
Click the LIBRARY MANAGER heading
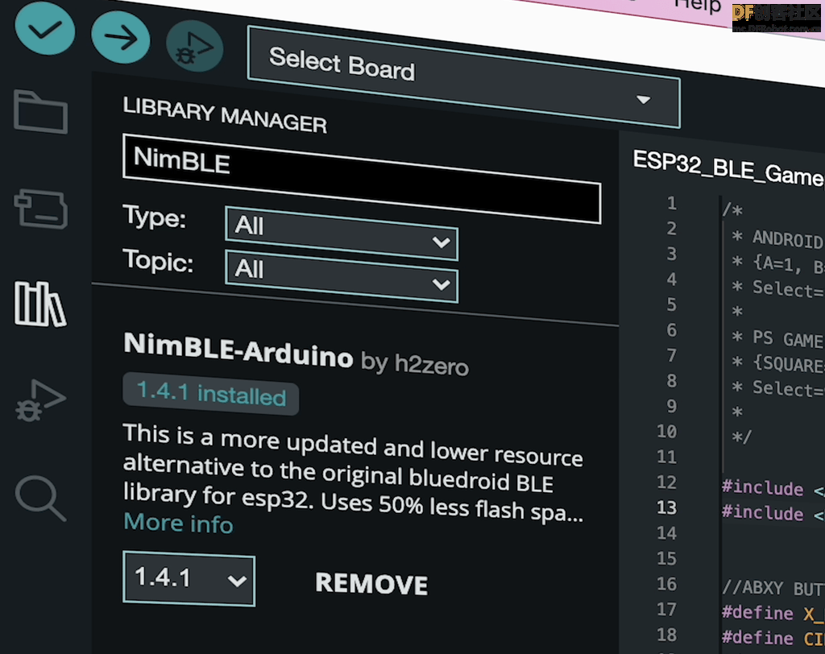[x=225, y=114]
